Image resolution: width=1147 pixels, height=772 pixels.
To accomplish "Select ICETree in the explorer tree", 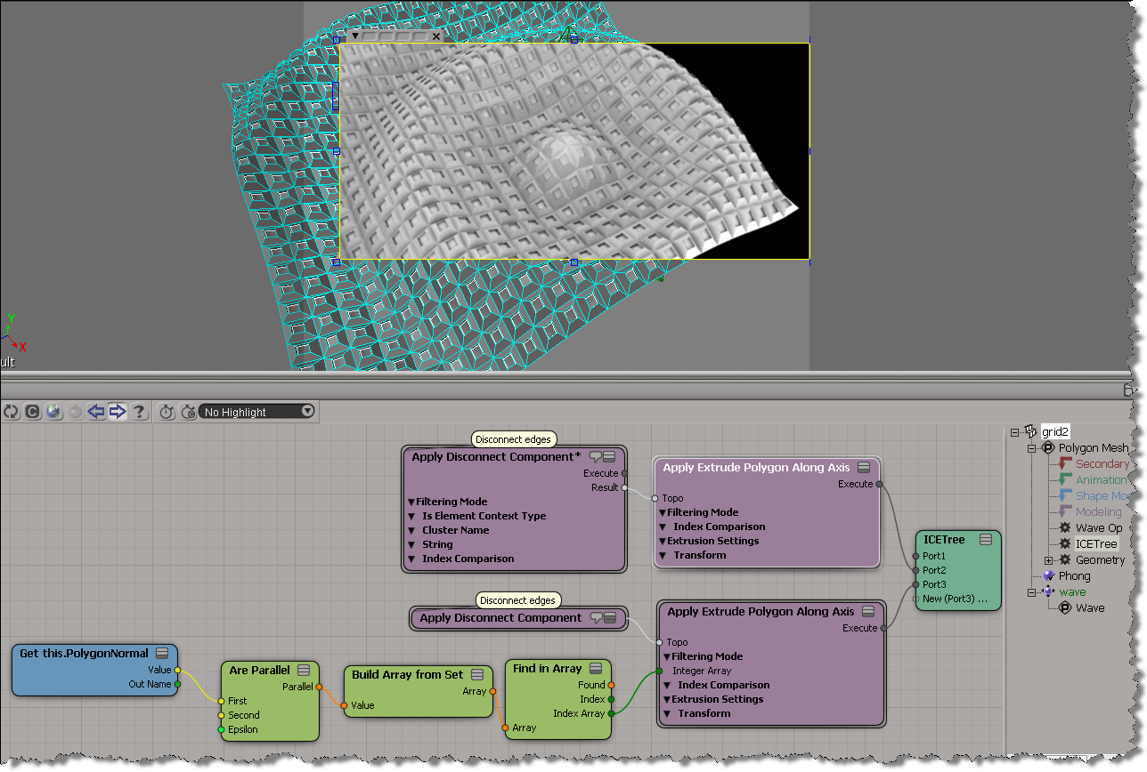I will 1095,544.
